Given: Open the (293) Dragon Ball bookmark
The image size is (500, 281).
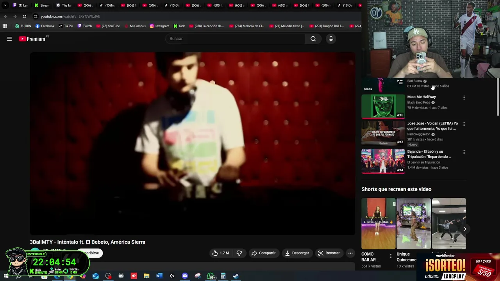Looking at the screenshot, I should (x=327, y=26).
